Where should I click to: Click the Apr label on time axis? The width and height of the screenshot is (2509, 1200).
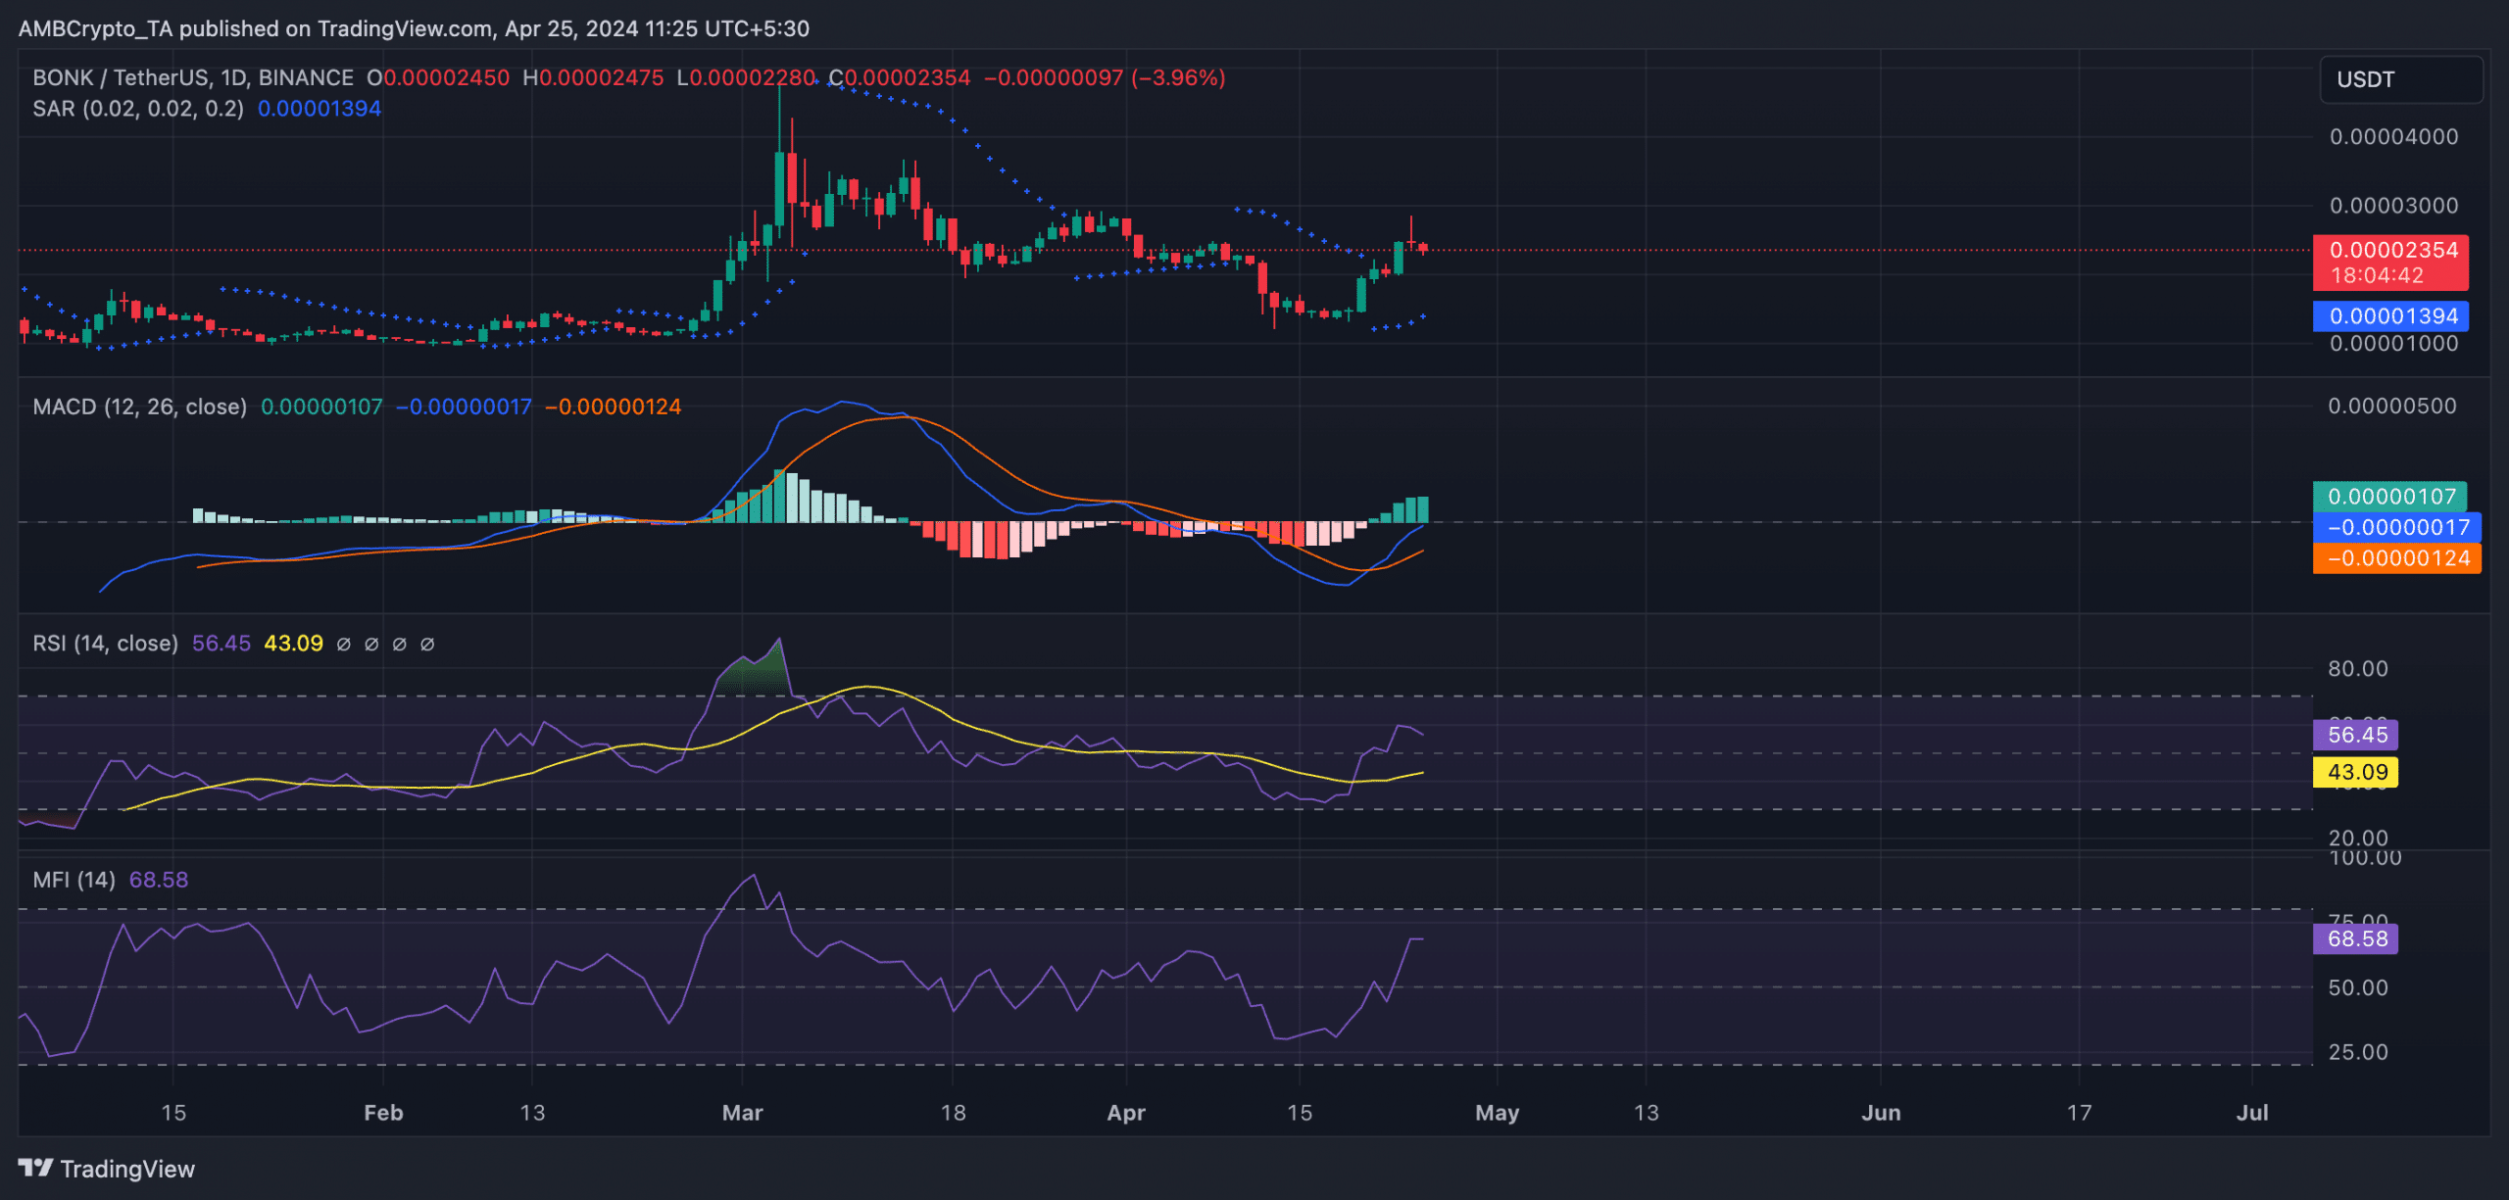1126,1112
